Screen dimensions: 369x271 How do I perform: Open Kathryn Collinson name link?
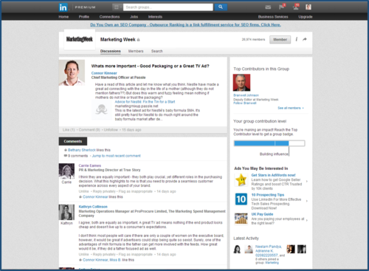93,207
